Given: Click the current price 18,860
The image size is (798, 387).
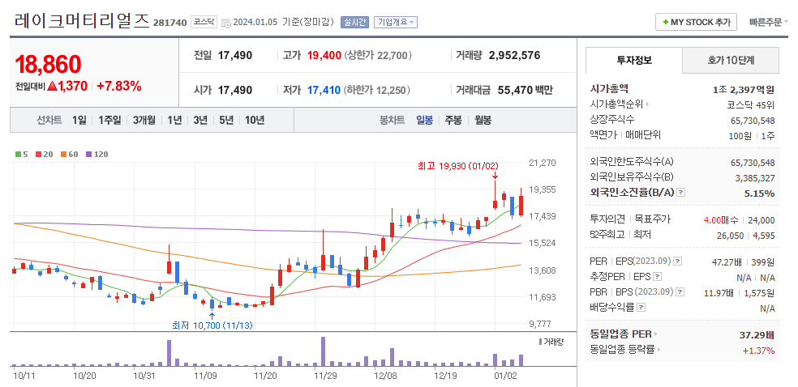Looking at the screenshot, I should pos(49,65).
